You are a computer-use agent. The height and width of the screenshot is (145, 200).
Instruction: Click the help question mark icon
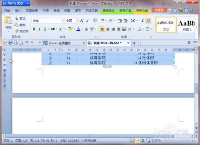tap(192, 10)
